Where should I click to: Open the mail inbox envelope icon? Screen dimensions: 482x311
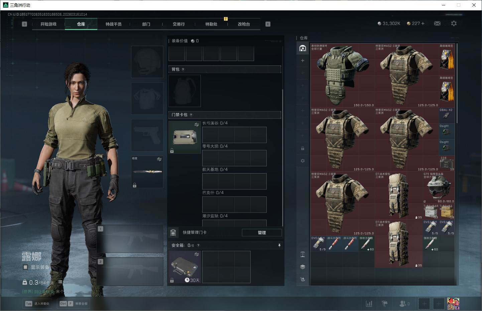click(437, 23)
